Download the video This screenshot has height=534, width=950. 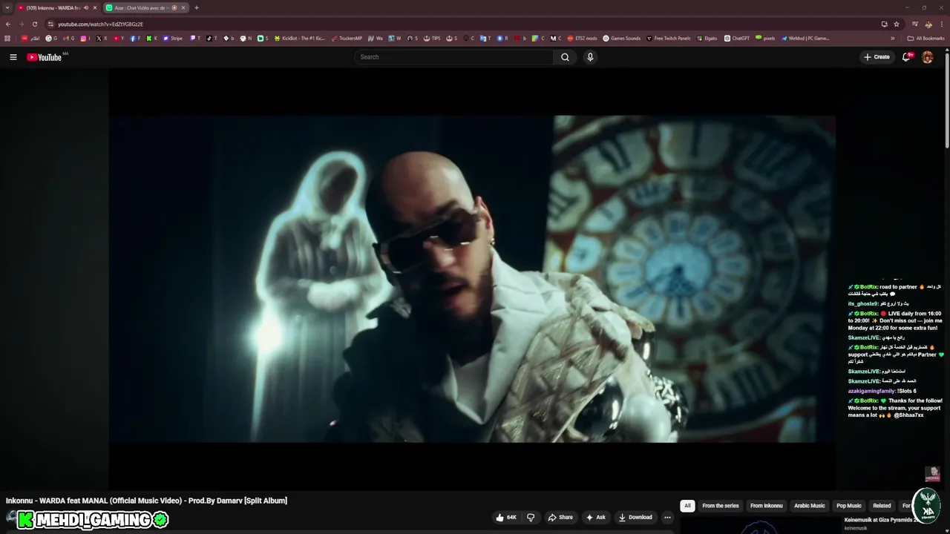(635, 517)
